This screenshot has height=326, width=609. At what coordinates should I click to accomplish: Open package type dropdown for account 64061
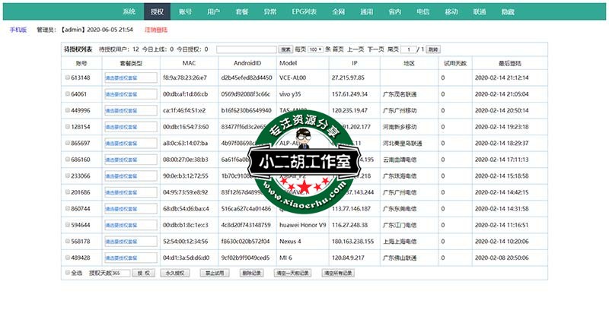tap(130, 94)
